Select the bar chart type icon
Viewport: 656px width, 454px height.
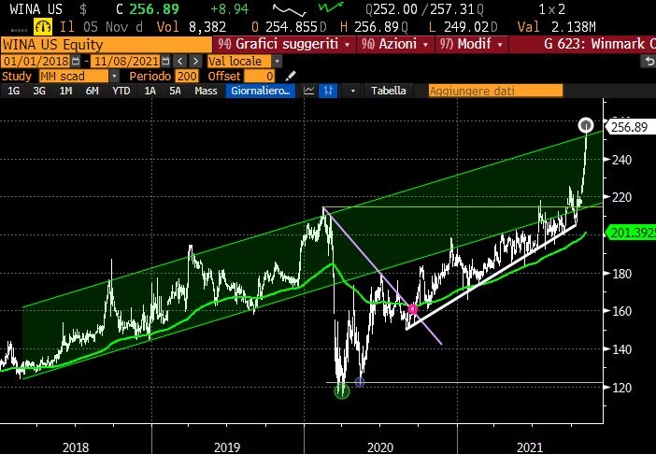coord(328,91)
